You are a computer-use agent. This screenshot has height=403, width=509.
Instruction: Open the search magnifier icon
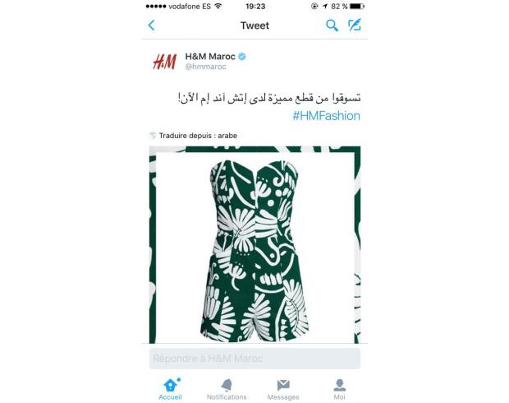coord(332,25)
